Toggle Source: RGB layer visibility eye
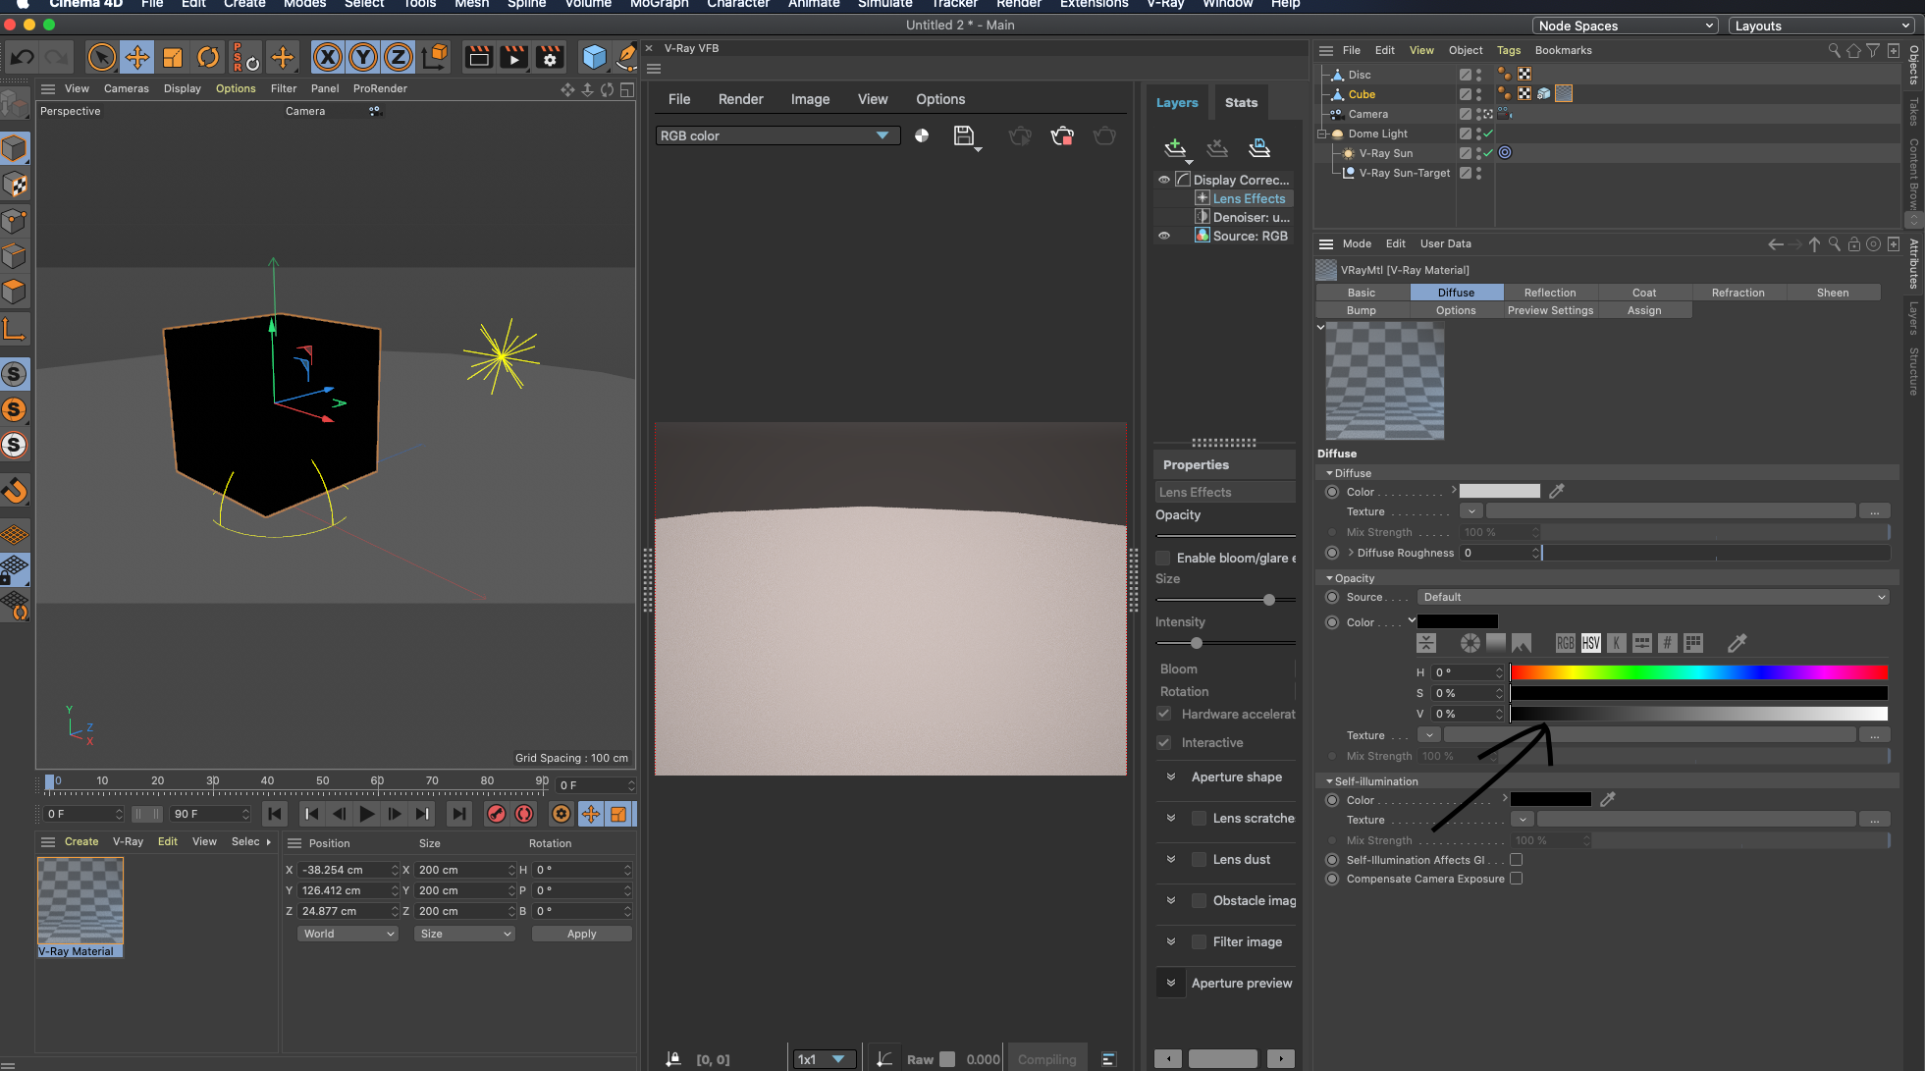Viewport: 1925px width, 1071px height. coord(1164,236)
